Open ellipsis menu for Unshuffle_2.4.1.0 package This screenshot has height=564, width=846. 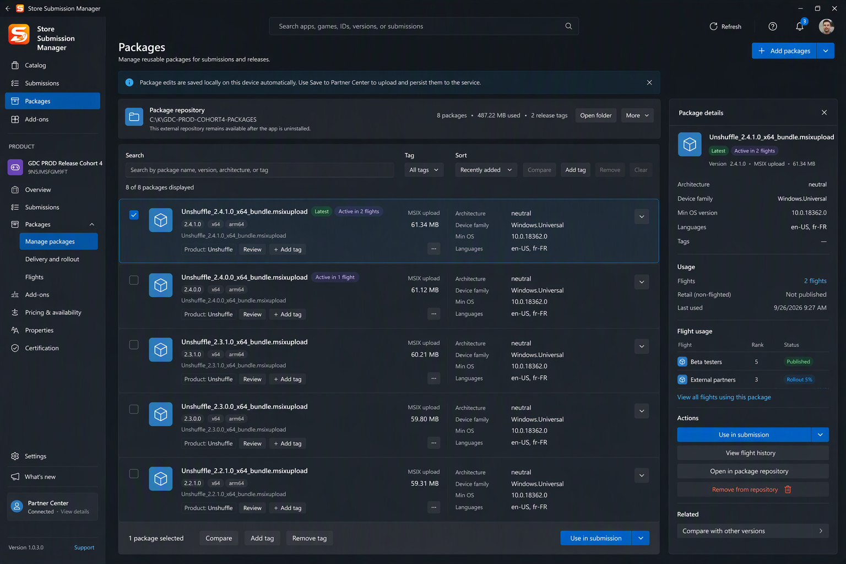tap(434, 249)
